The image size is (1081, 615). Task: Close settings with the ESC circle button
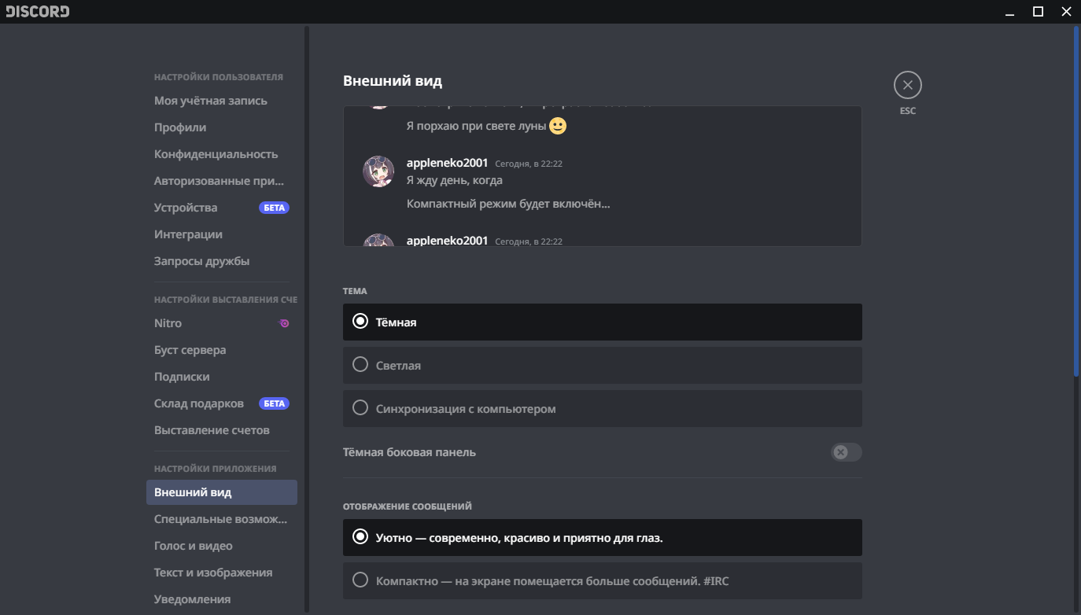pos(907,85)
